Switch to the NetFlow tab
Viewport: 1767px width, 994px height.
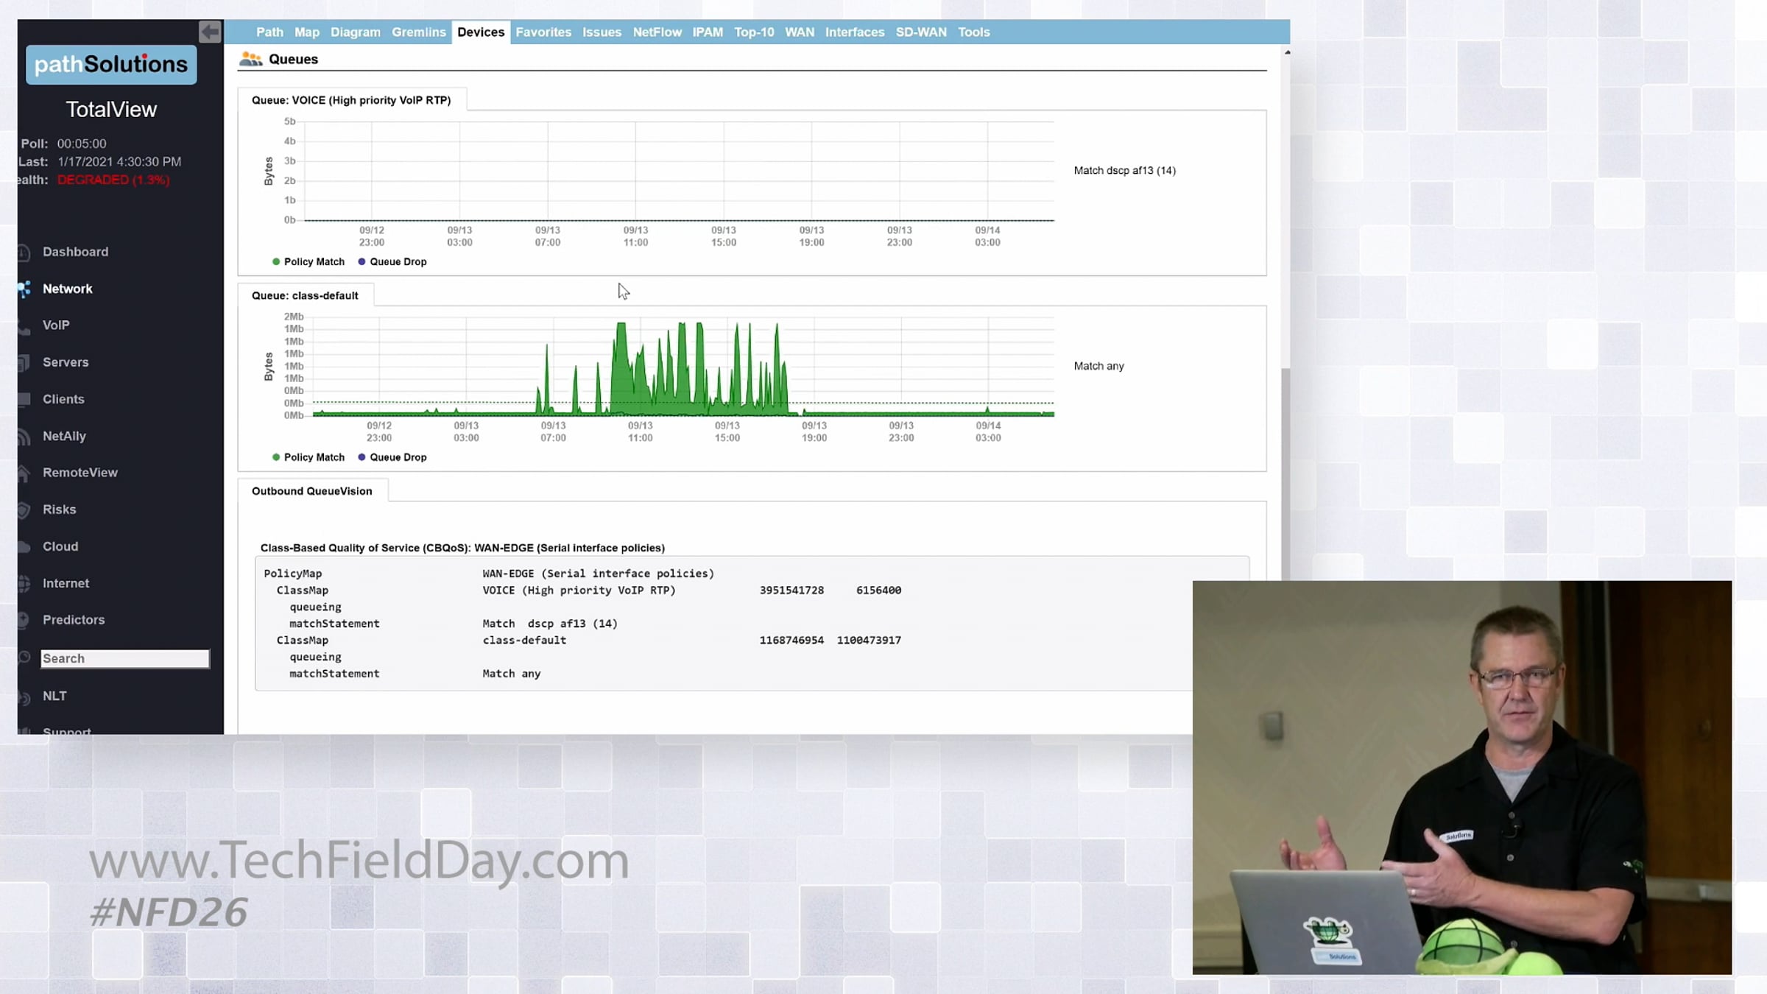pos(657,32)
